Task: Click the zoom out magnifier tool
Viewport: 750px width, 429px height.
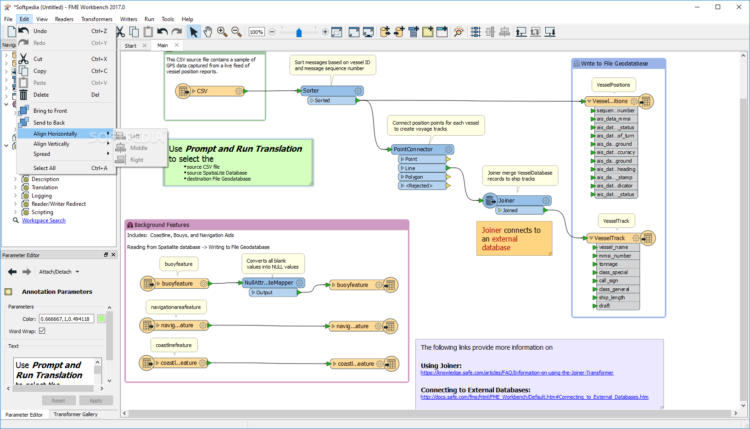Action: [x=236, y=32]
